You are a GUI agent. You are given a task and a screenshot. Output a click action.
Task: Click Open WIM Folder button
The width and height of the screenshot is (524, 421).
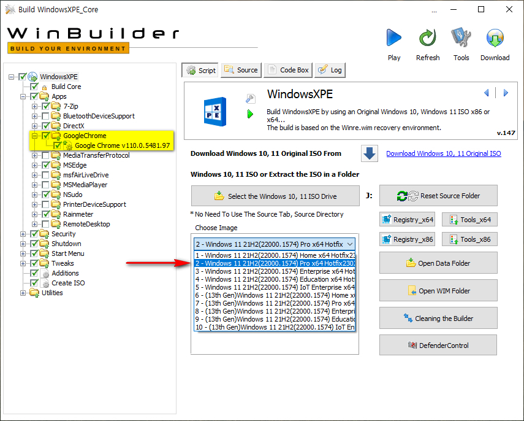(x=438, y=290)
